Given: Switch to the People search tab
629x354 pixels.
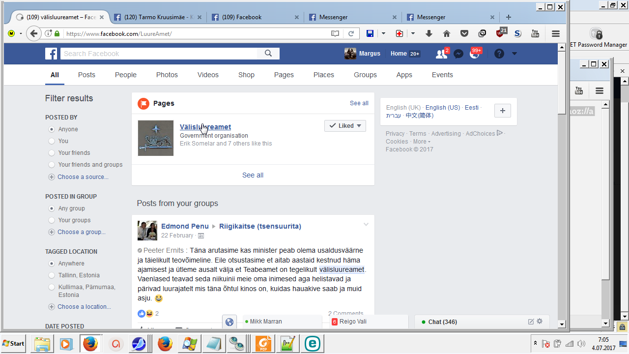Looking at the screenshot, I should pos(126,75).
